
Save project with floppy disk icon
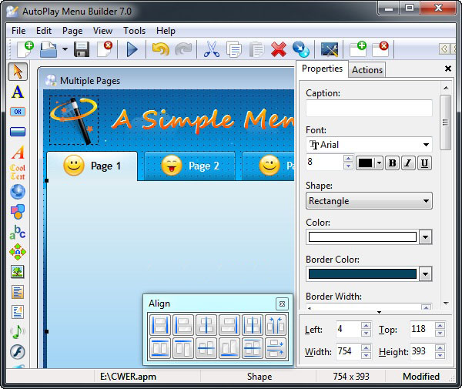[x=82, y=49]
